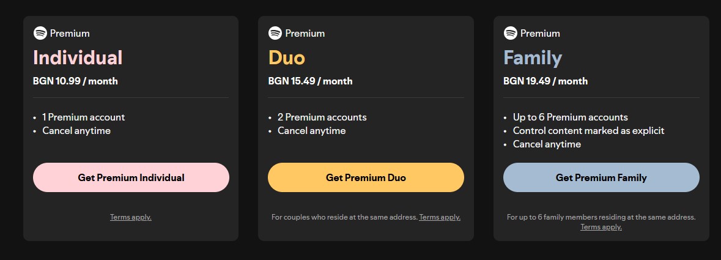Open Terms apply link under Individual plan

pos(131,217)
